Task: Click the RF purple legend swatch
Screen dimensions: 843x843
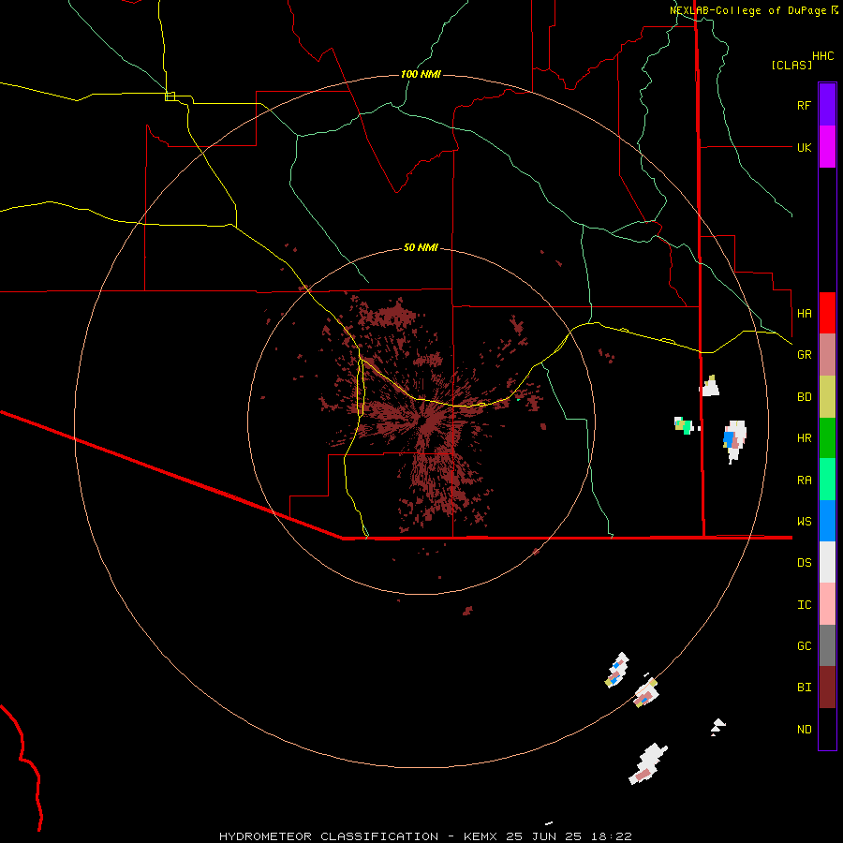Action: coord(827,105)
